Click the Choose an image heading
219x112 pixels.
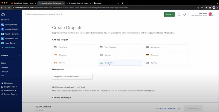pyautogui.click(x=61, y=98)
